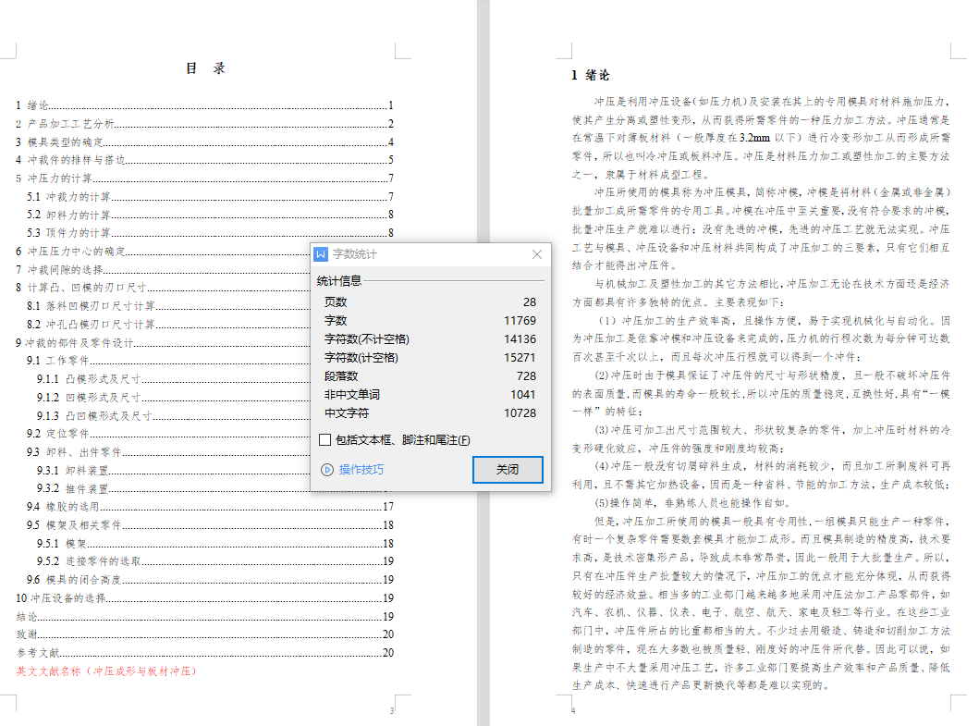The height and width of the screenshot is (726, 979).
Task: Open the 操作技巧 link
Action: tap(361, 469)
